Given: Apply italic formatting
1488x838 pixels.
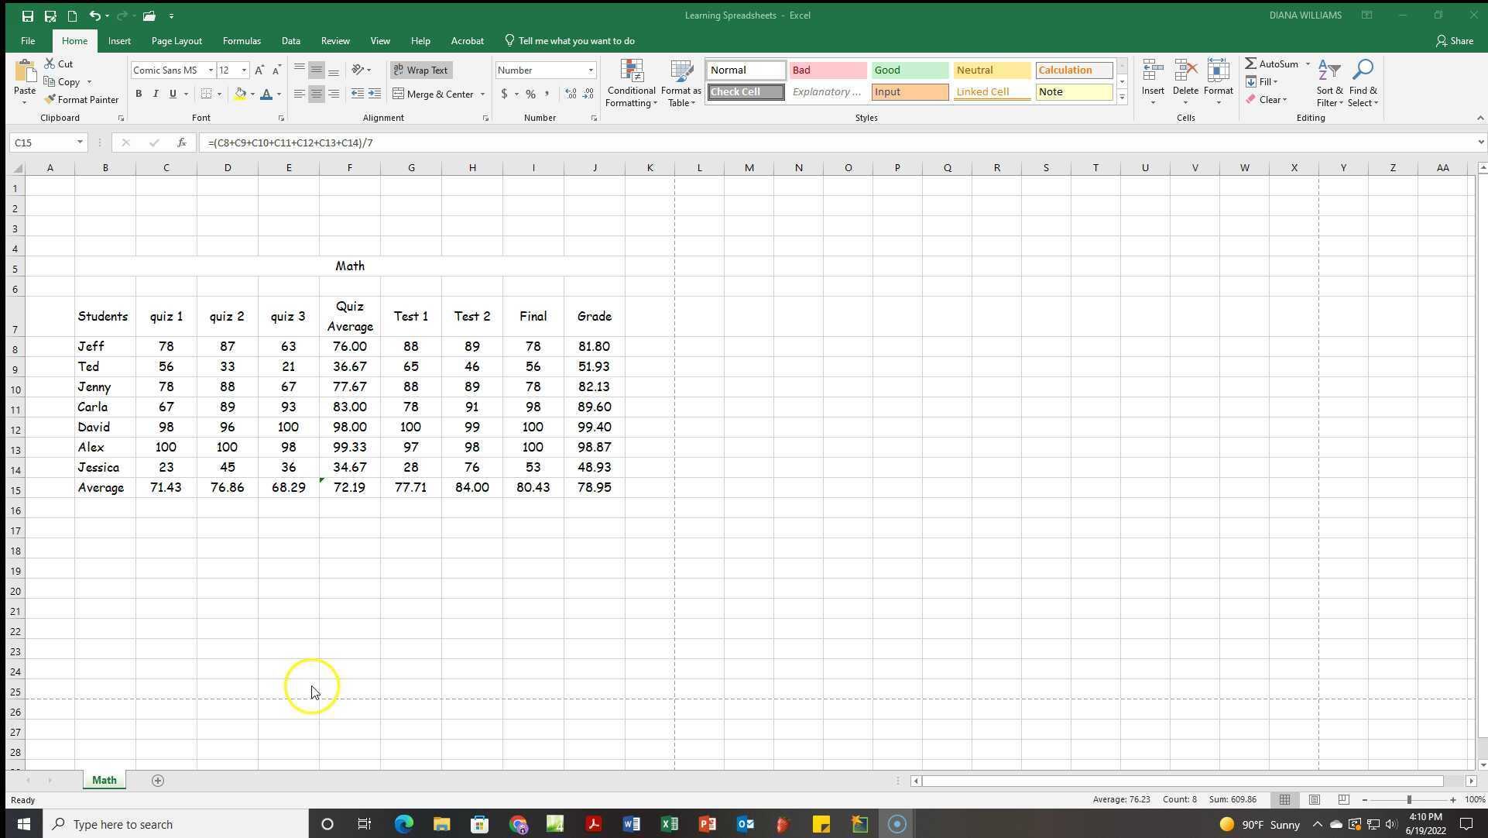Looking at the screenshot, I should pos(156,94).
